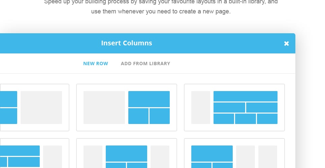Click the wide blue block above two small blue blocks

click(x=149, y=99)
